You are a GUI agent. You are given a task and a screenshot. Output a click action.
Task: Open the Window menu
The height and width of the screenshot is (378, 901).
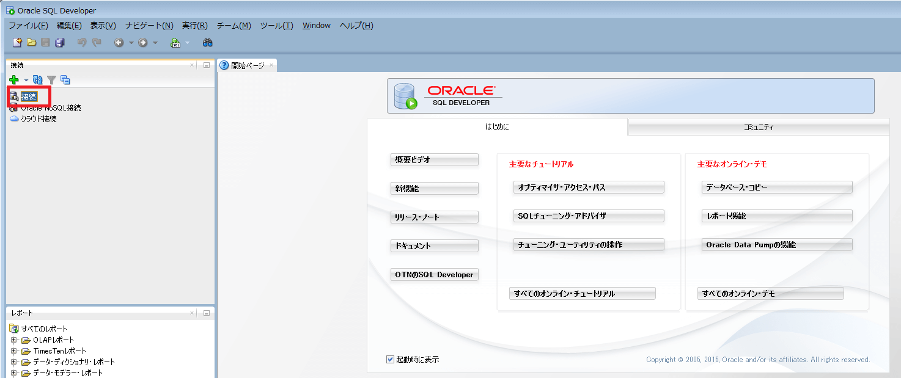click(317, 26)
